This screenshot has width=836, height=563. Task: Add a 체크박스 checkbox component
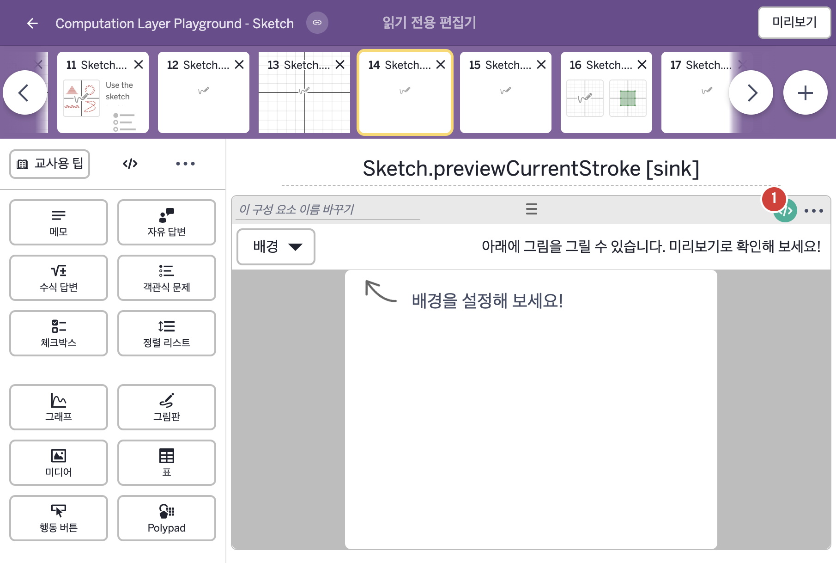click(x=59, y=333)
